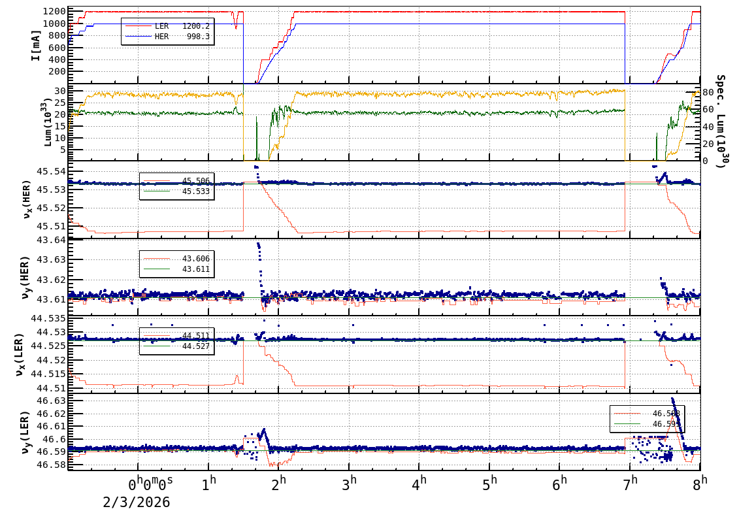This screenshot has width=754, height=511.
Task: Select the 46.59 tick label
Action: click(52, 452)
